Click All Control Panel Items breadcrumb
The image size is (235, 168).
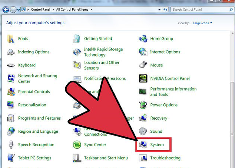[72, 10]
